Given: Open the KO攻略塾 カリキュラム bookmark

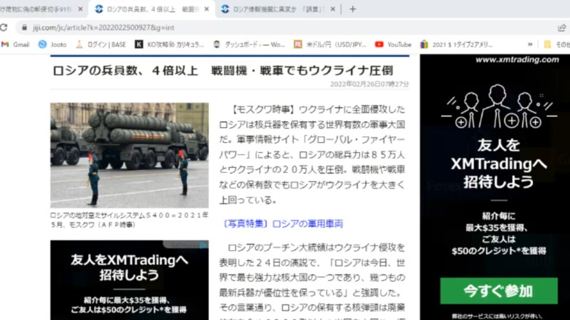Looking at the screenshot, I should click(169, 44).
